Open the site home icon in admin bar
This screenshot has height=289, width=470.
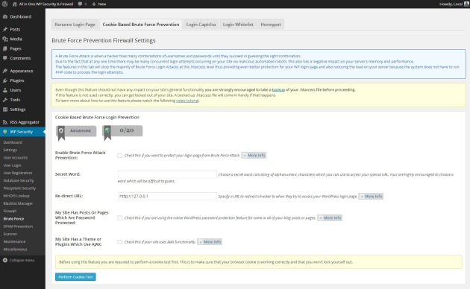pos(14,4)
